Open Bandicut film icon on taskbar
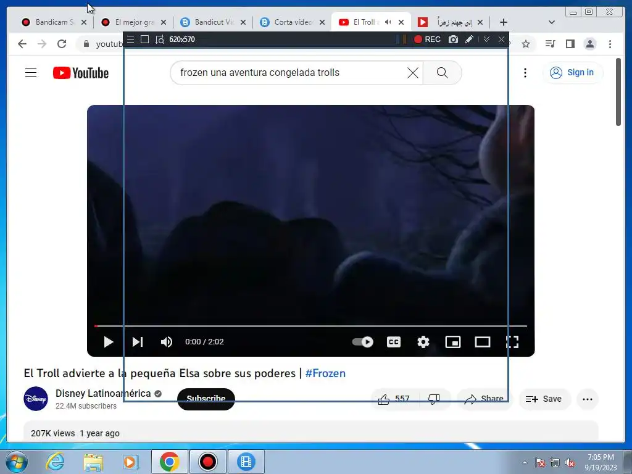 [246, 462]
